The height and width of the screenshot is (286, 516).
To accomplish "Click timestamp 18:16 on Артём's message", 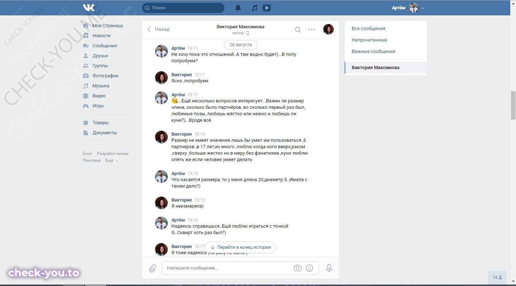I will coord(193,220).
